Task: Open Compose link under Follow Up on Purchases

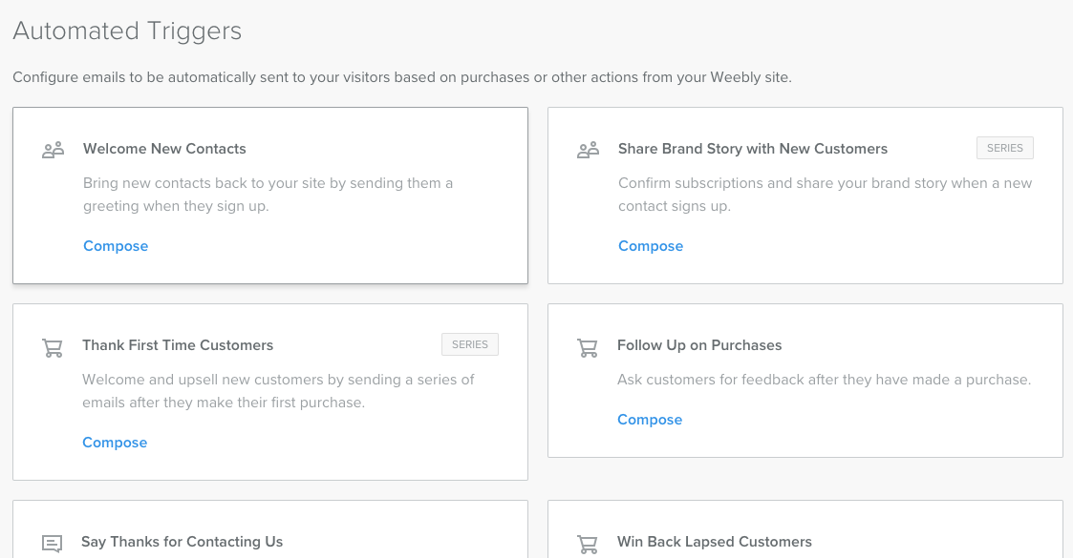Action: [650, 420]
